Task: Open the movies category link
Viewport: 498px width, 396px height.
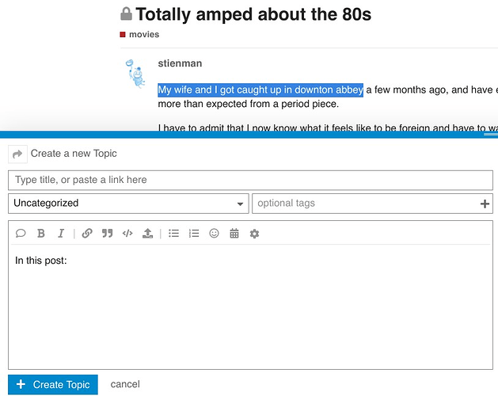Action: coord(139,34)
